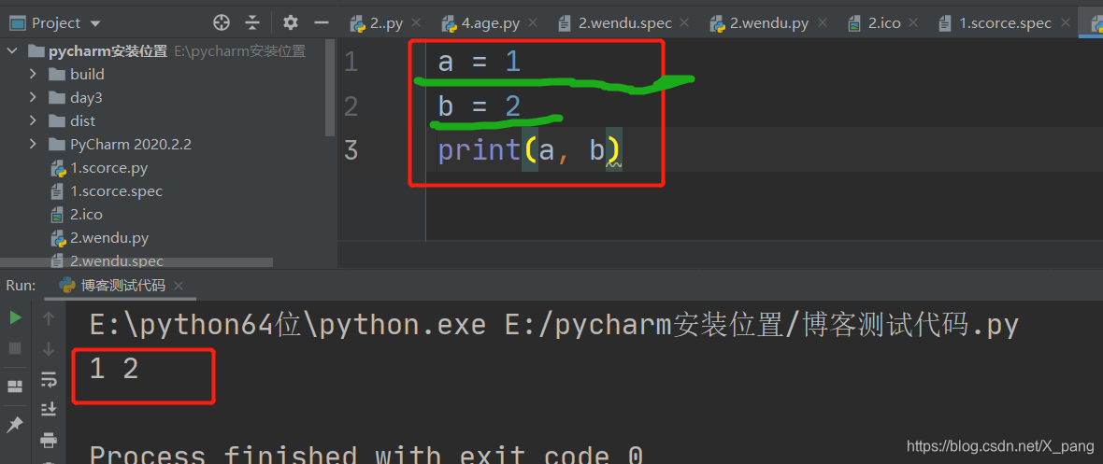This screenshot has height=464, width=1103.
Task: Click line number 1 in editor gutter
Action: coord(351,63)
